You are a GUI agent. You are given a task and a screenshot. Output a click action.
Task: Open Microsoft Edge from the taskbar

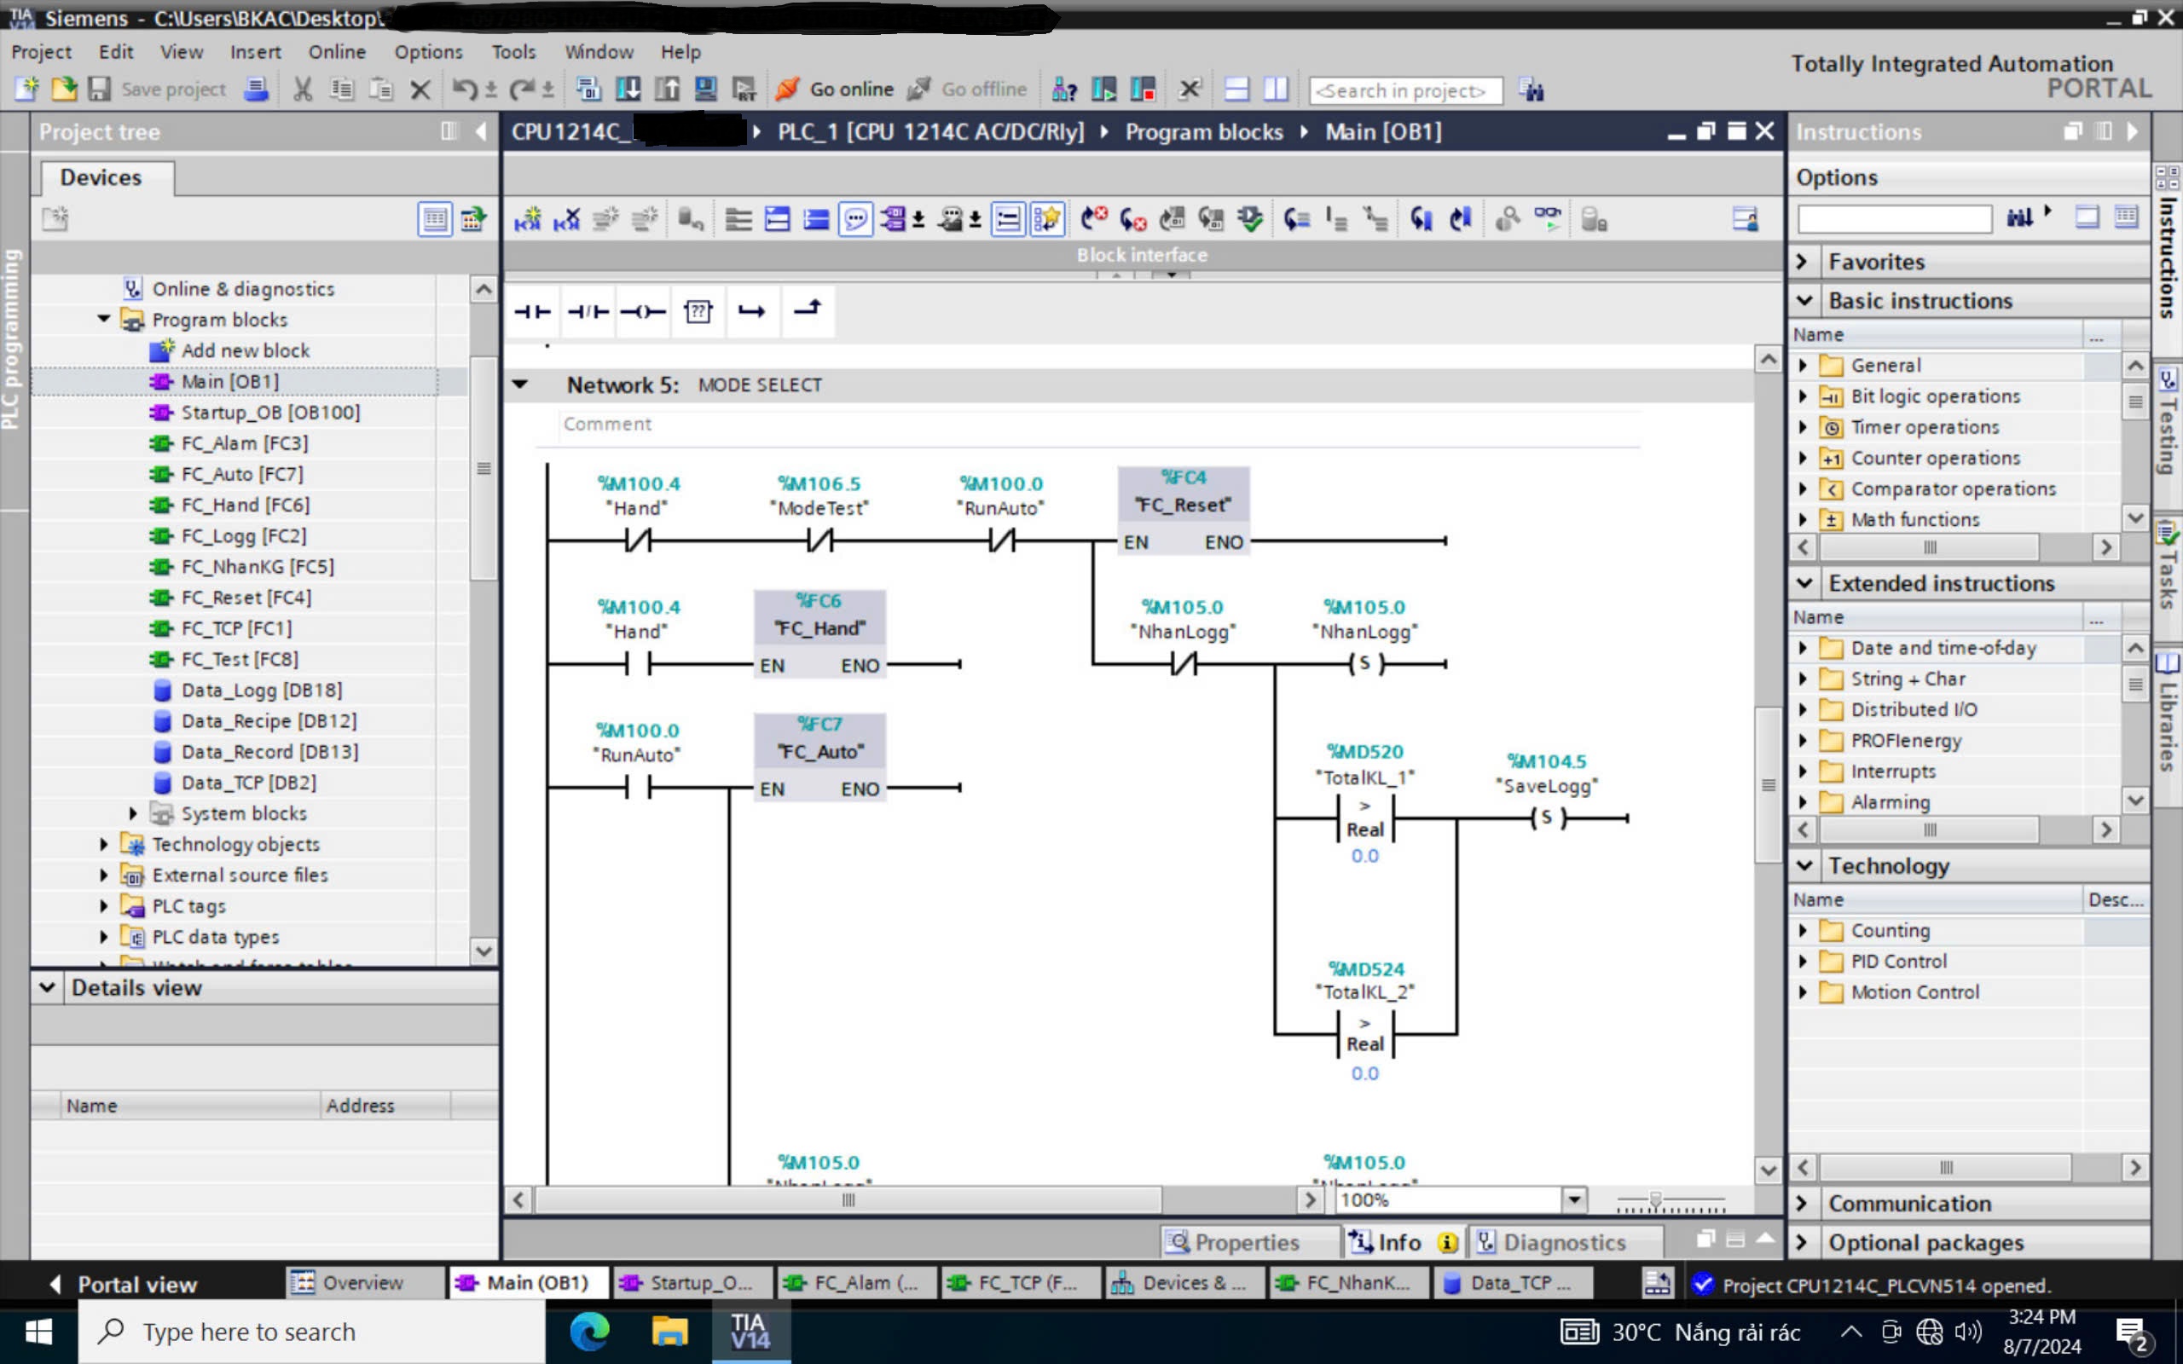click(x=589, y=1332)
